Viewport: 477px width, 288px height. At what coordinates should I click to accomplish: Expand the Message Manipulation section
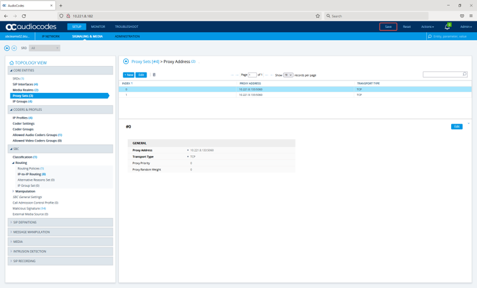tap(60, 232)
